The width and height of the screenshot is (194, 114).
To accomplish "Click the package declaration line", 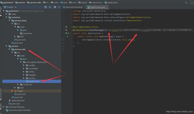I will (x=90, y=11).
